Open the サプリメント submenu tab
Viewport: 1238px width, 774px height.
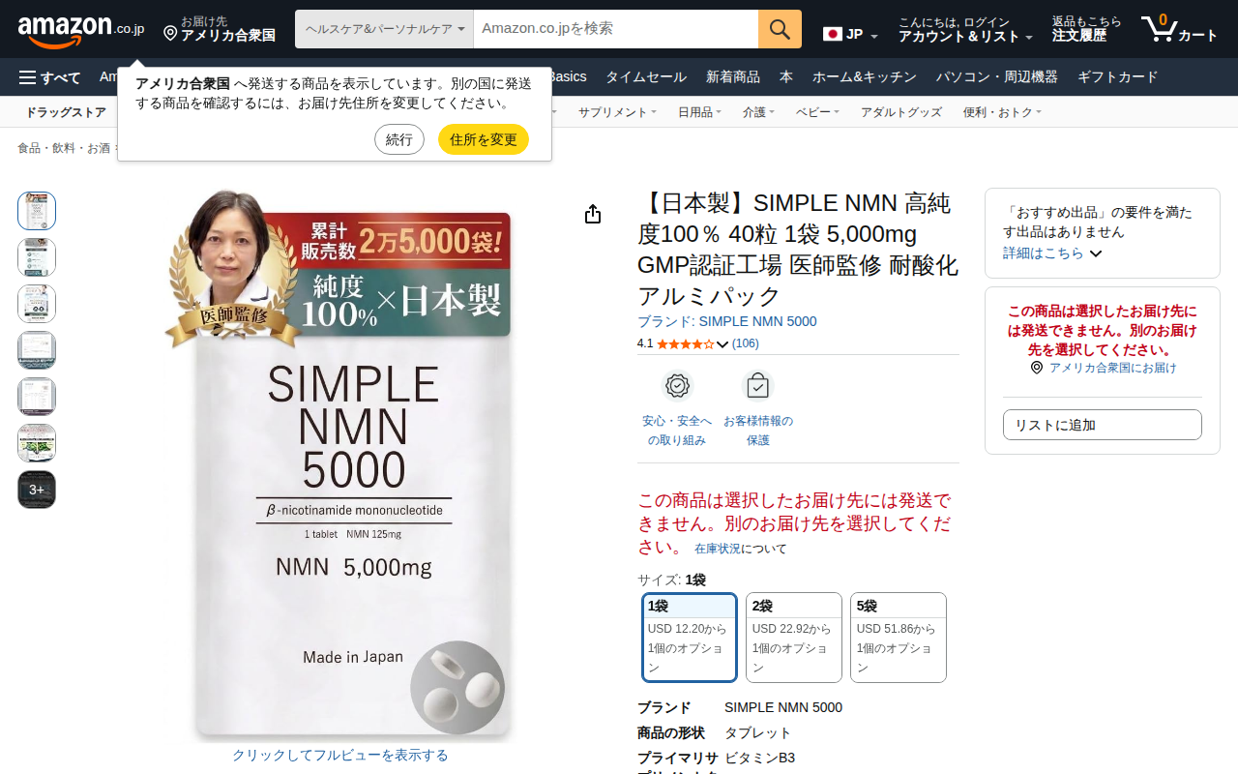click(617, 112)
